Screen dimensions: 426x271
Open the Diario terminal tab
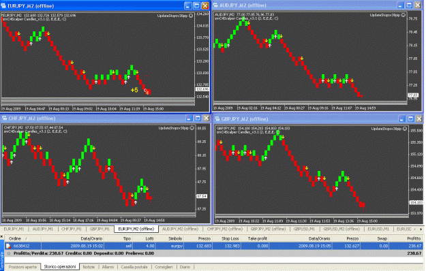click(185, 267)
